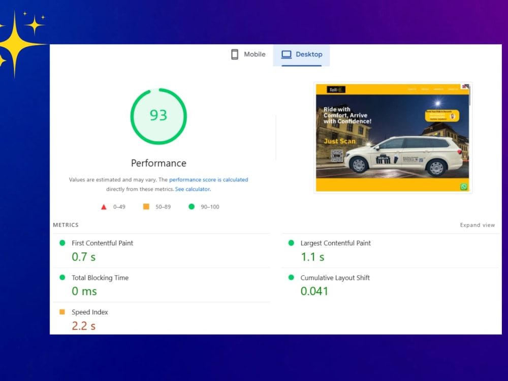508x381 pixels.
Task: Click the flag icon in the thumbnail corner
Action: click(x=465, y=86)
